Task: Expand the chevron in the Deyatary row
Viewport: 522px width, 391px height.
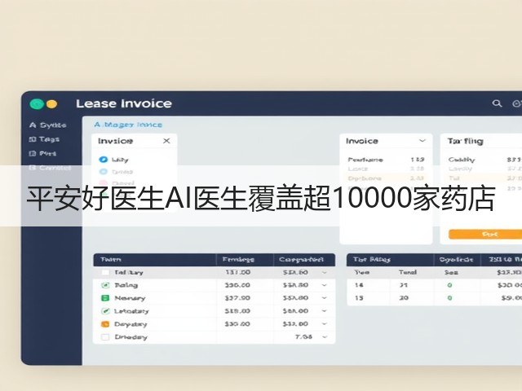Action: tap(325, 324)
